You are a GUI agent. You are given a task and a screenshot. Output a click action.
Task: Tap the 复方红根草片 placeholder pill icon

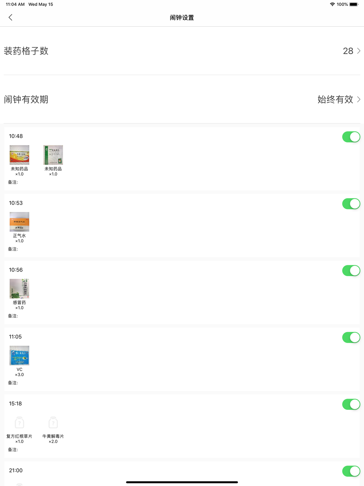(19, 423)
